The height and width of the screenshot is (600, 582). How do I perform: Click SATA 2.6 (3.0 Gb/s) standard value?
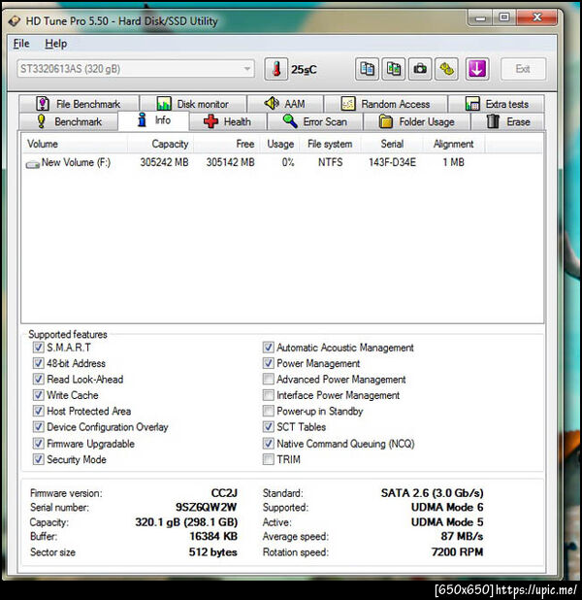tap(432, 493)
